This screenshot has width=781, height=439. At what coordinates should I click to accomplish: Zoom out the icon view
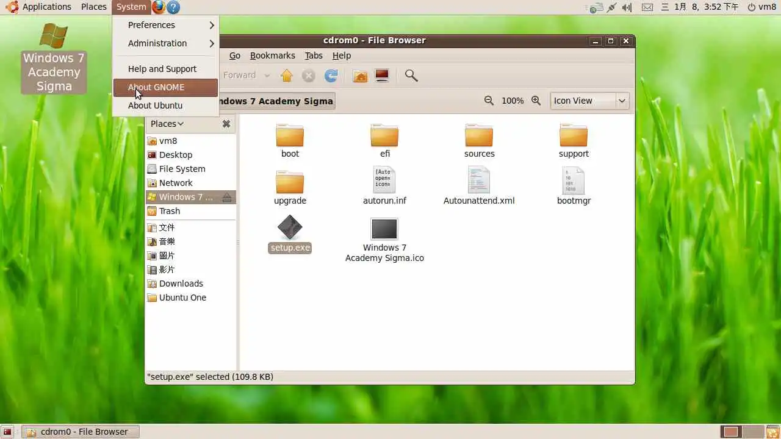coord(489,101)
